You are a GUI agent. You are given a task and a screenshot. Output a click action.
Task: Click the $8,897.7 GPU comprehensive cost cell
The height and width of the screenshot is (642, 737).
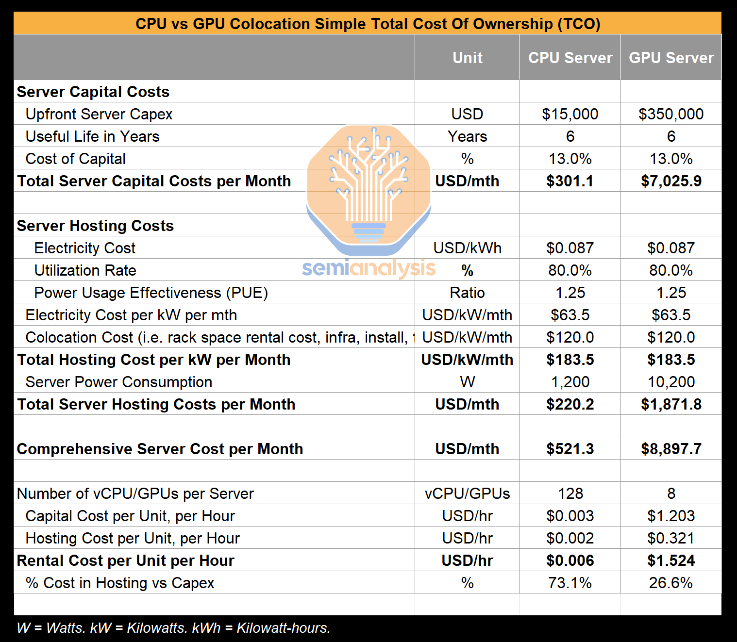tap(671, 449)
